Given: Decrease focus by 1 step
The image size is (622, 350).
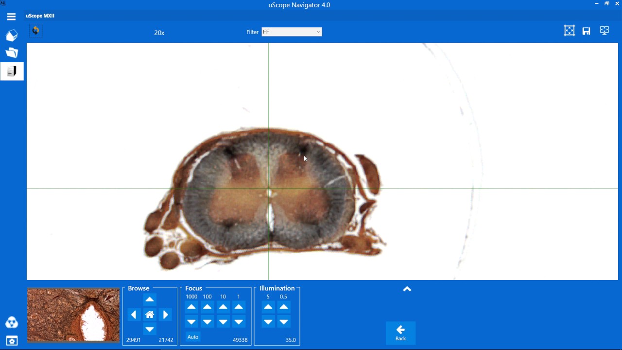Looking at the screenshot, I should click(x=239, y=322).
